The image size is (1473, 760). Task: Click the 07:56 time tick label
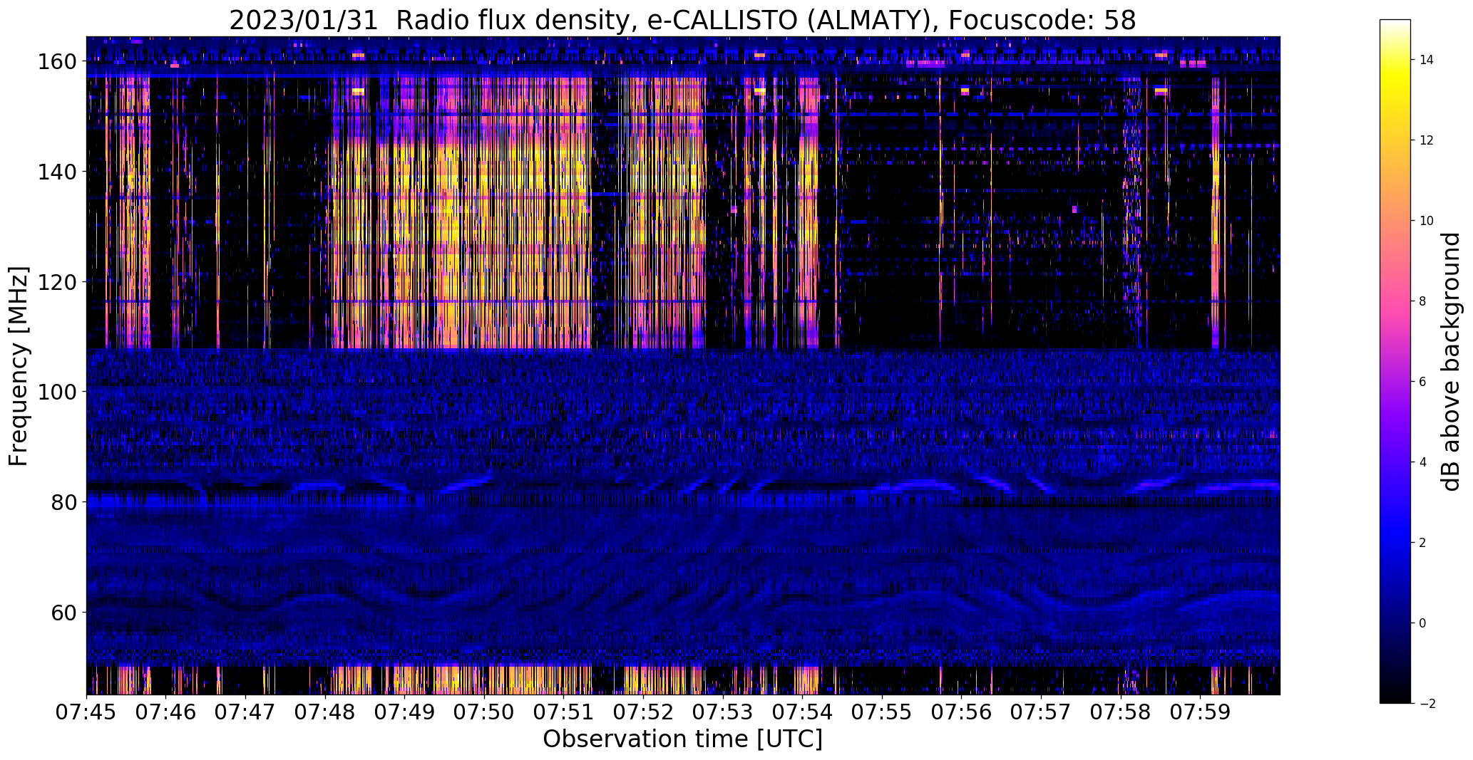pyautogui.click(x=962, y=712)
